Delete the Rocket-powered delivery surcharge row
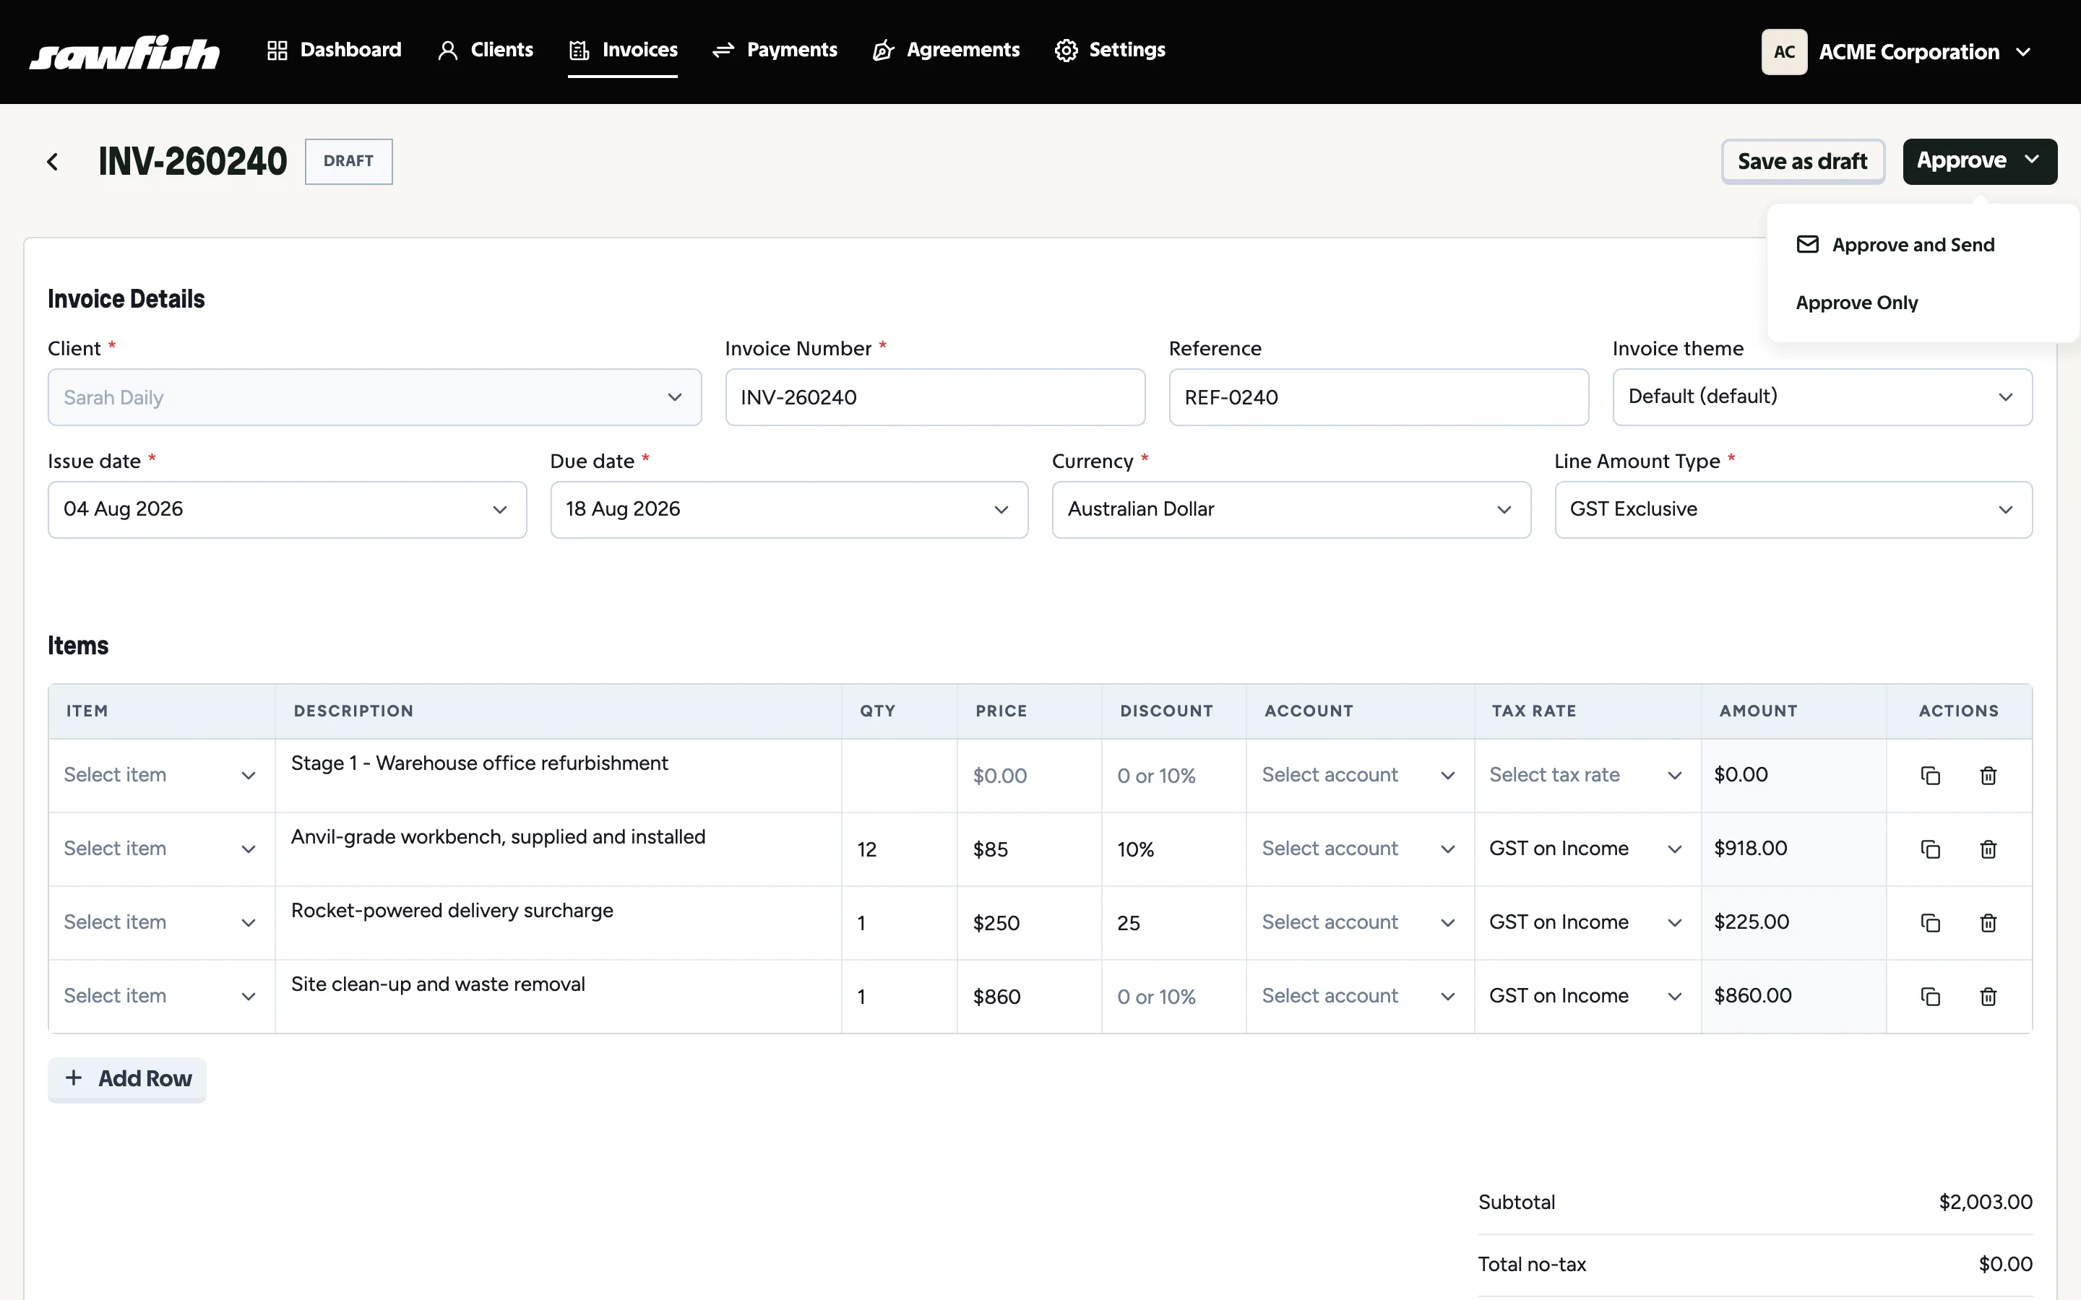Screen dimensions: 2081x1300 1988,922
